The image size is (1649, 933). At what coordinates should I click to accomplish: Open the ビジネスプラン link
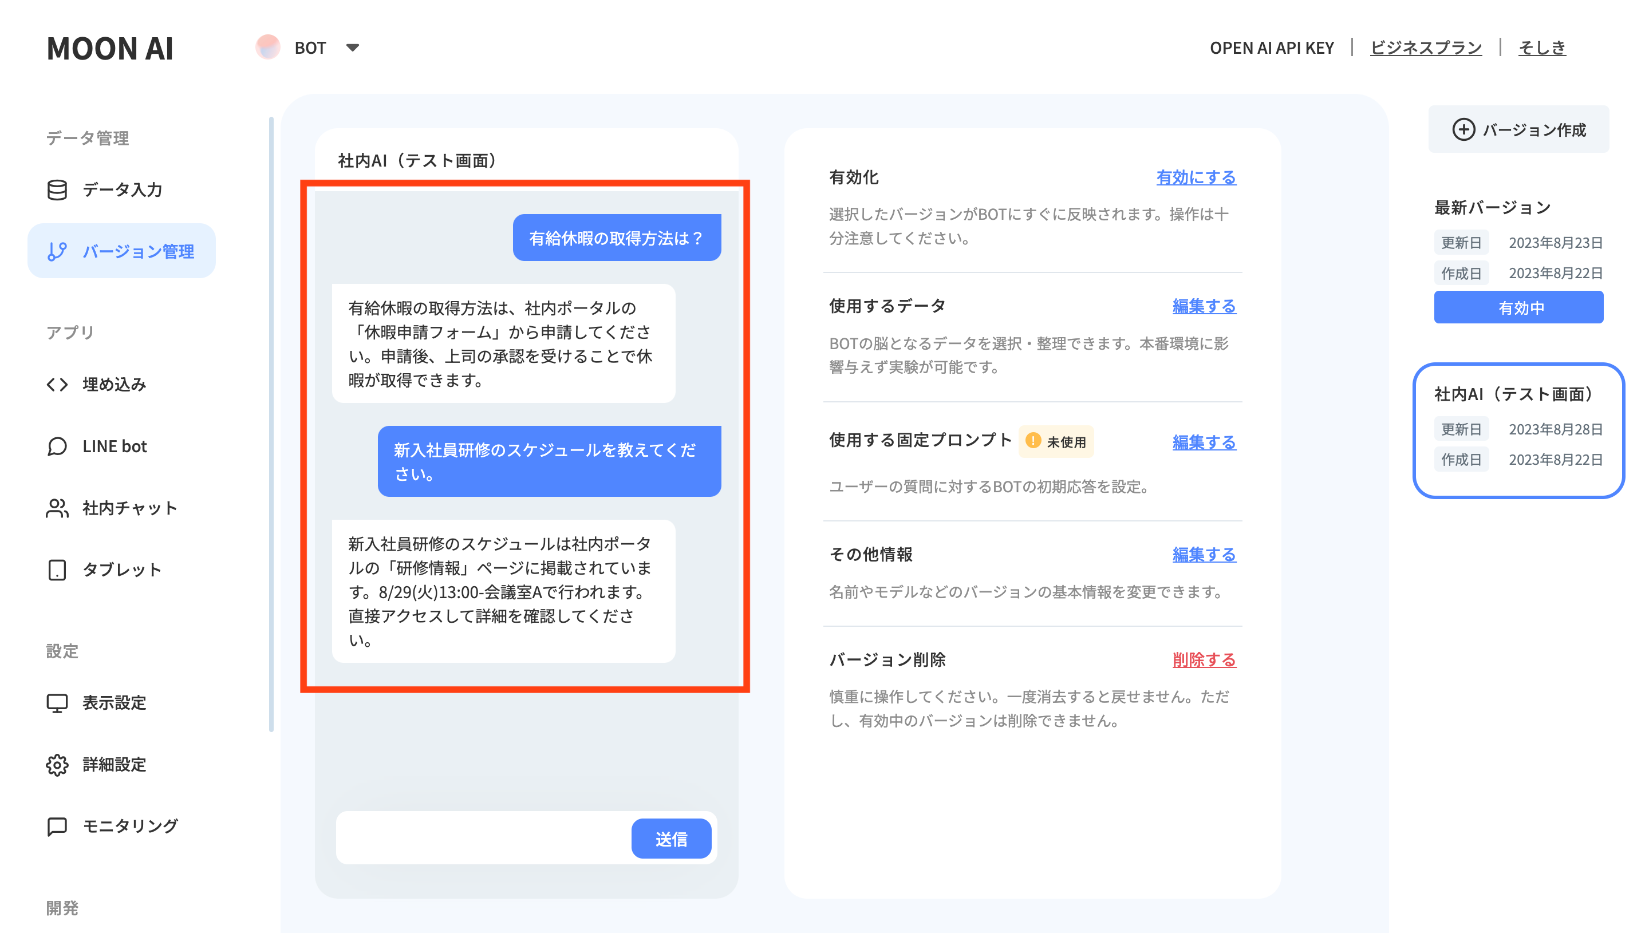[x=1425, y=48]
